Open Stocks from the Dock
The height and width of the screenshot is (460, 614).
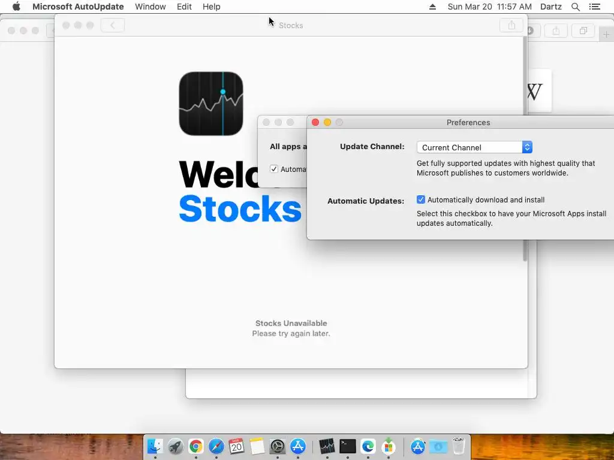tap(327, 446)
